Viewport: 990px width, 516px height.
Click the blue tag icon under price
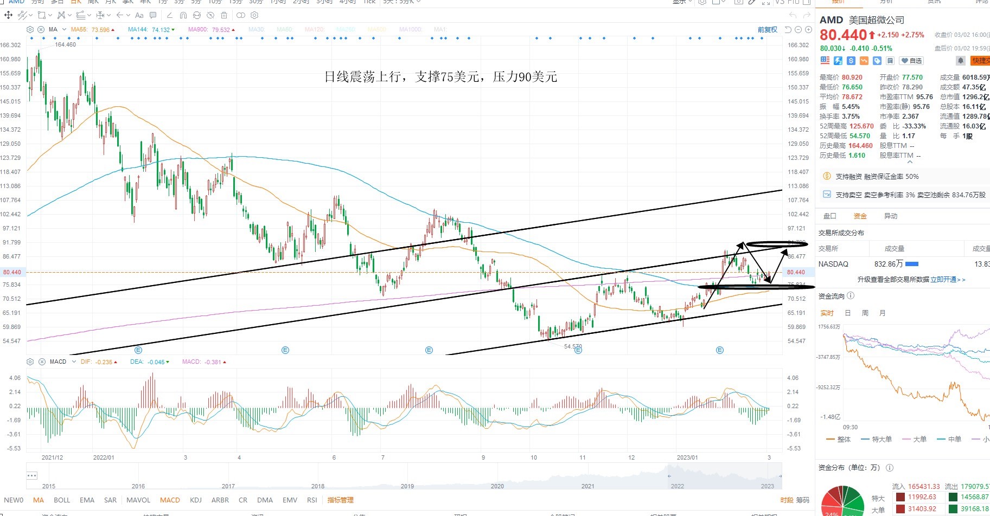pyautogui.click(x=877, y=61)
